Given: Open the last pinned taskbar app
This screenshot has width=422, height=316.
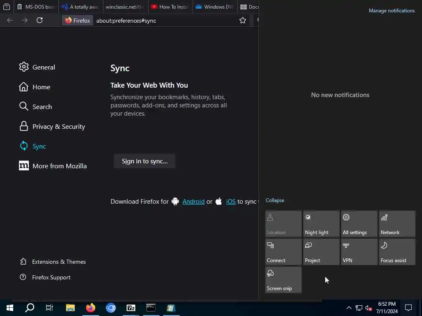Looking at the screenshot, I should 171,308.
